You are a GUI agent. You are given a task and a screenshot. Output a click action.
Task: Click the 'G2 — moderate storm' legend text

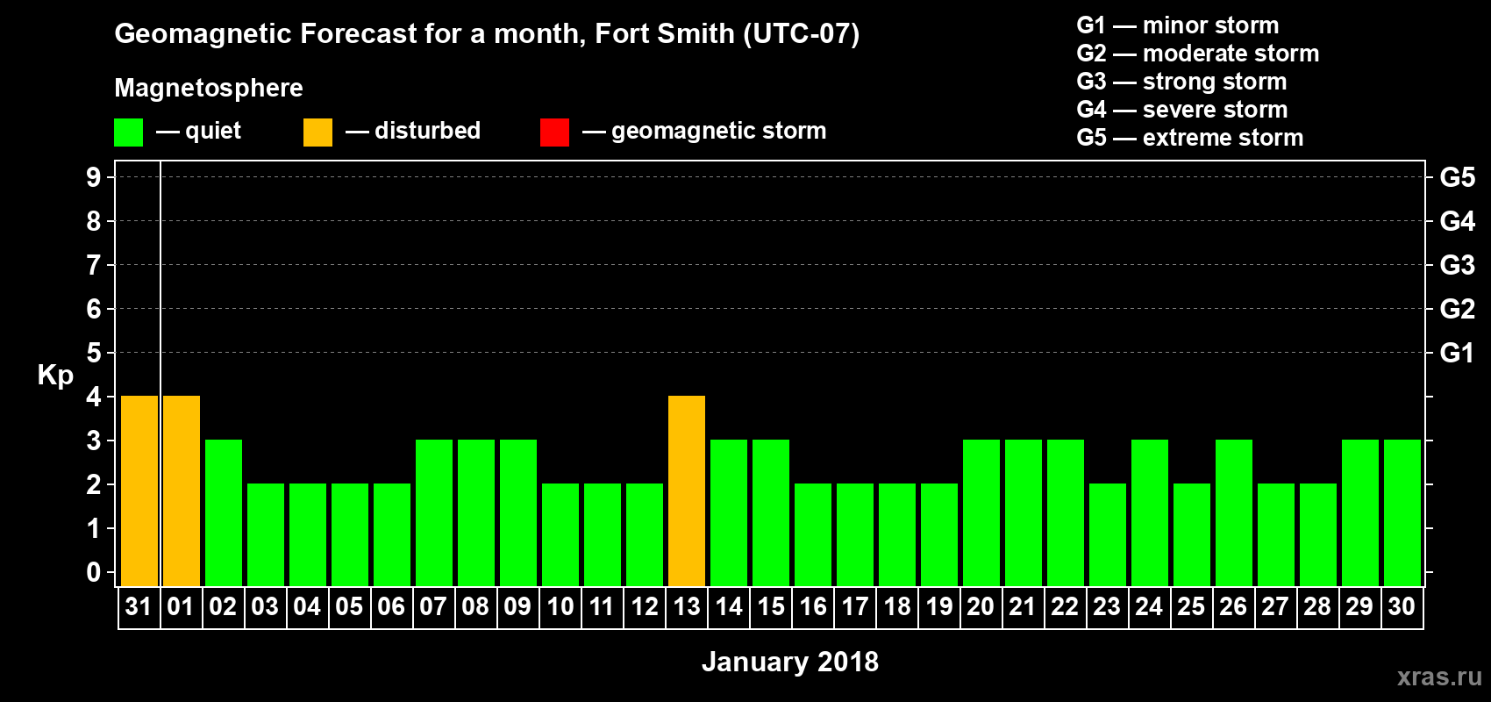point(1198,54)
